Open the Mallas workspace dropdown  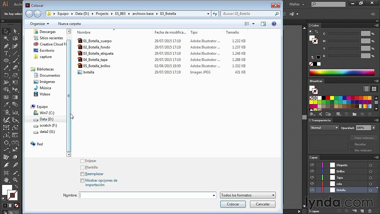[x=297, y=4]
